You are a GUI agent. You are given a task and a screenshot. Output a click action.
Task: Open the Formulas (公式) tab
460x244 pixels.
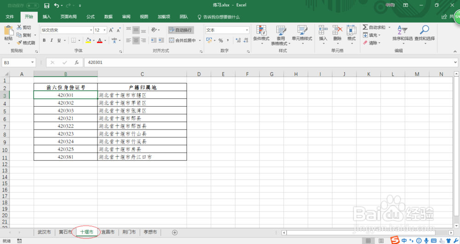tap(90, 17)
